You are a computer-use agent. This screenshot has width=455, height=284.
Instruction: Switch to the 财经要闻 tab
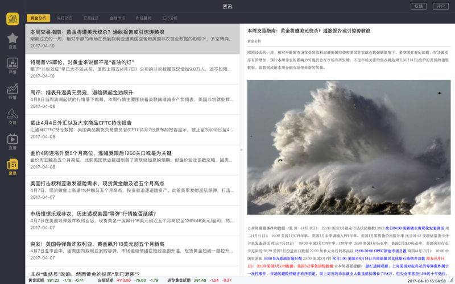coord(144,18)
